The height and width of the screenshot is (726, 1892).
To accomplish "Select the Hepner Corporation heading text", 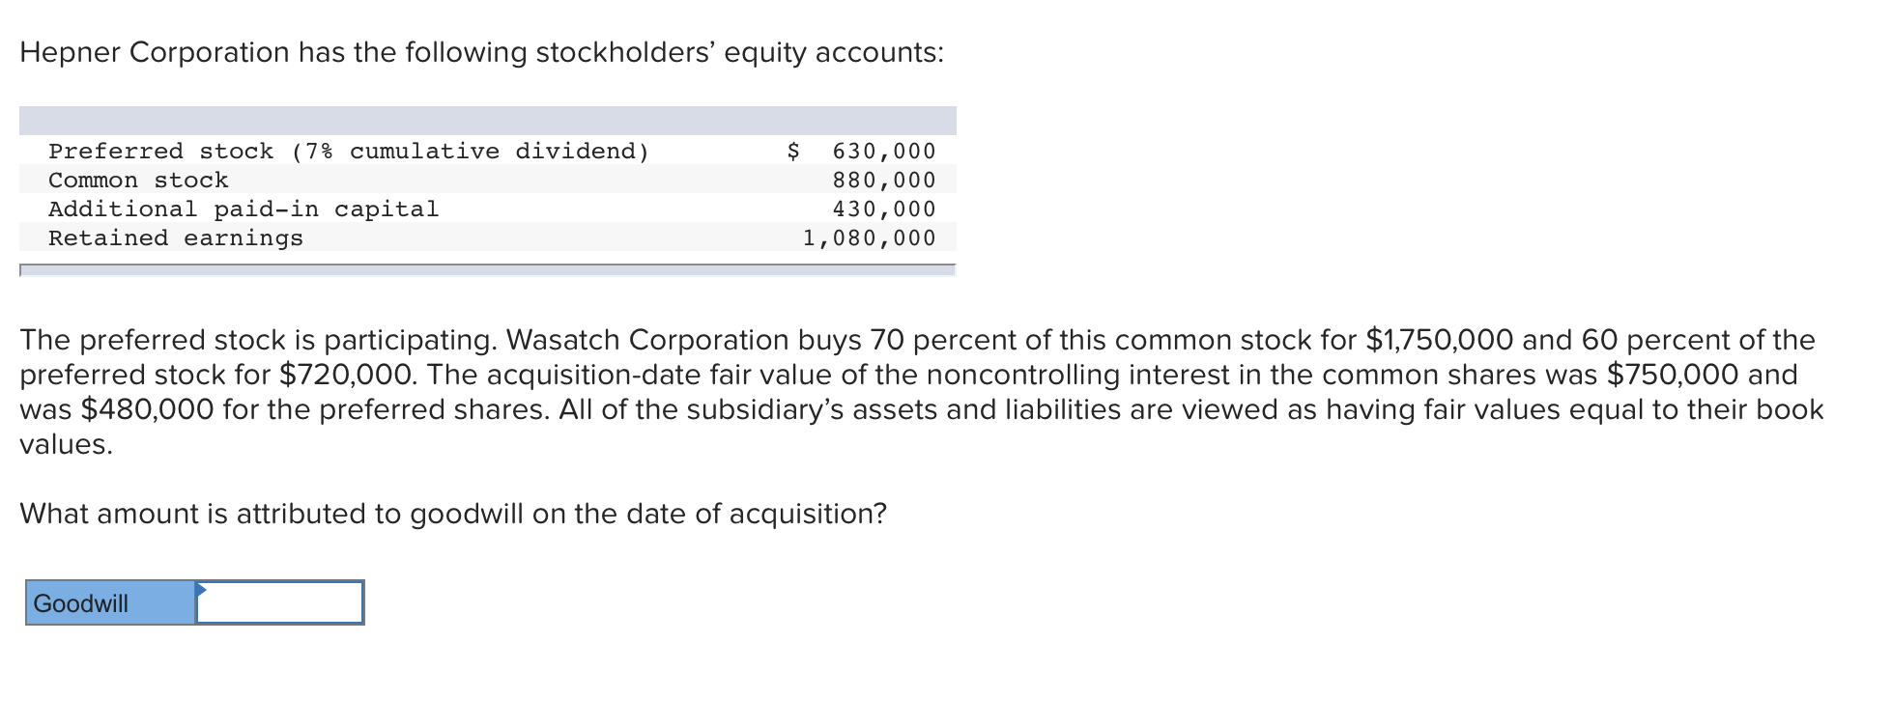I will click(481, 52).
